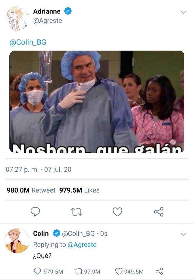Retweet Colín's reply showing 97.9M

(78, 271)
